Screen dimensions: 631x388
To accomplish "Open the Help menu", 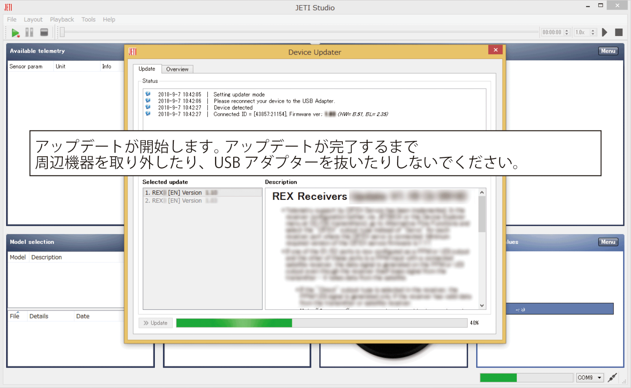I will pyautogui.click(x=109, y=19).
